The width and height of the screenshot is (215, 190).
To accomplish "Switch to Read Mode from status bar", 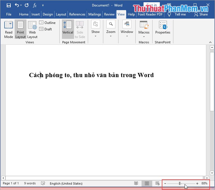I will pos(136,183).
